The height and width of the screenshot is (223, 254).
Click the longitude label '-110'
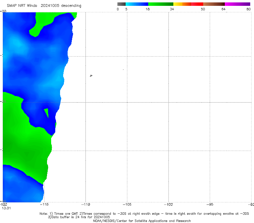tap(85, 204)
